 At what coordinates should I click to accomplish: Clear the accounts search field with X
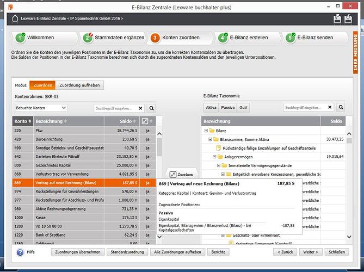pyautogui.click(x=140, y=108)
